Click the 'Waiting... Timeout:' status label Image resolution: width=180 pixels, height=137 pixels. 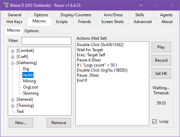161,90
